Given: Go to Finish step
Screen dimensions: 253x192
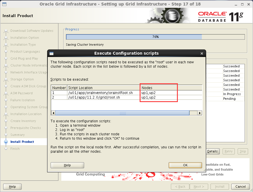Looking at the screenshot, I should pos(15,149).
